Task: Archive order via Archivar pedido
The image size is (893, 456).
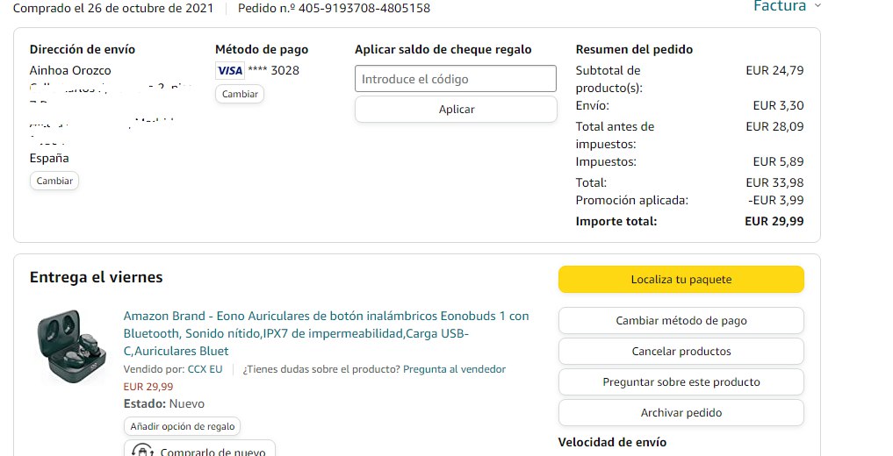Action: (681, 413)
